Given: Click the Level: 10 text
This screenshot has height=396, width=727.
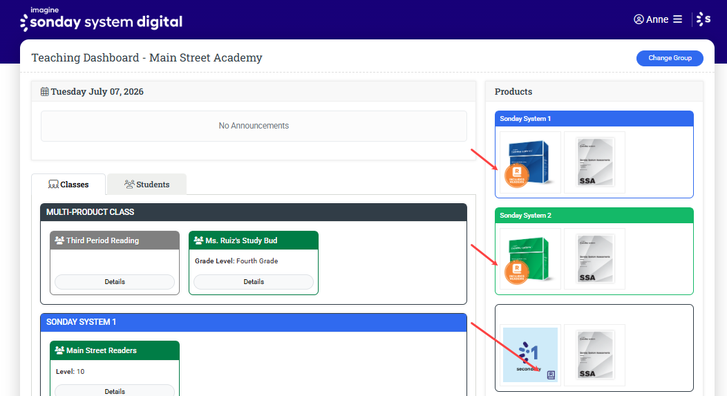Looking at the screenshot, I should [x=70, y=371].
